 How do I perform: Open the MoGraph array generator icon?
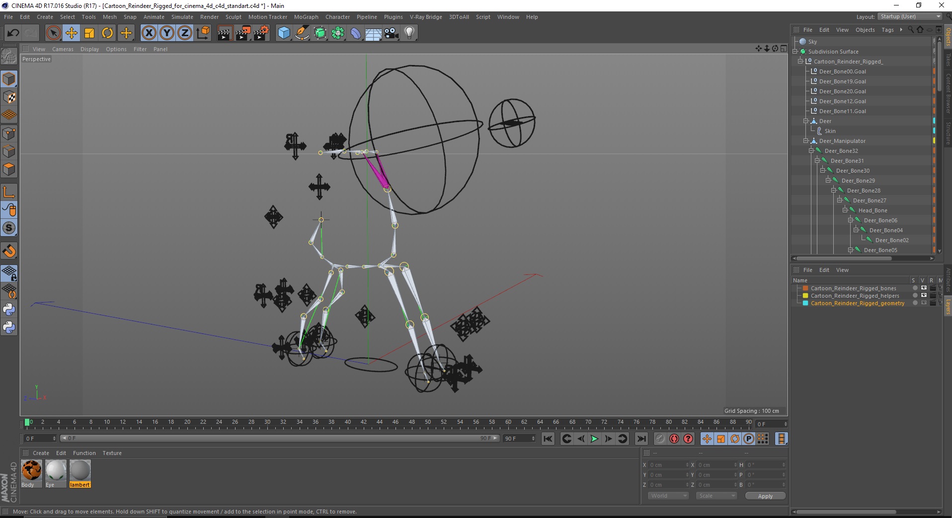[x=338, y=33]
